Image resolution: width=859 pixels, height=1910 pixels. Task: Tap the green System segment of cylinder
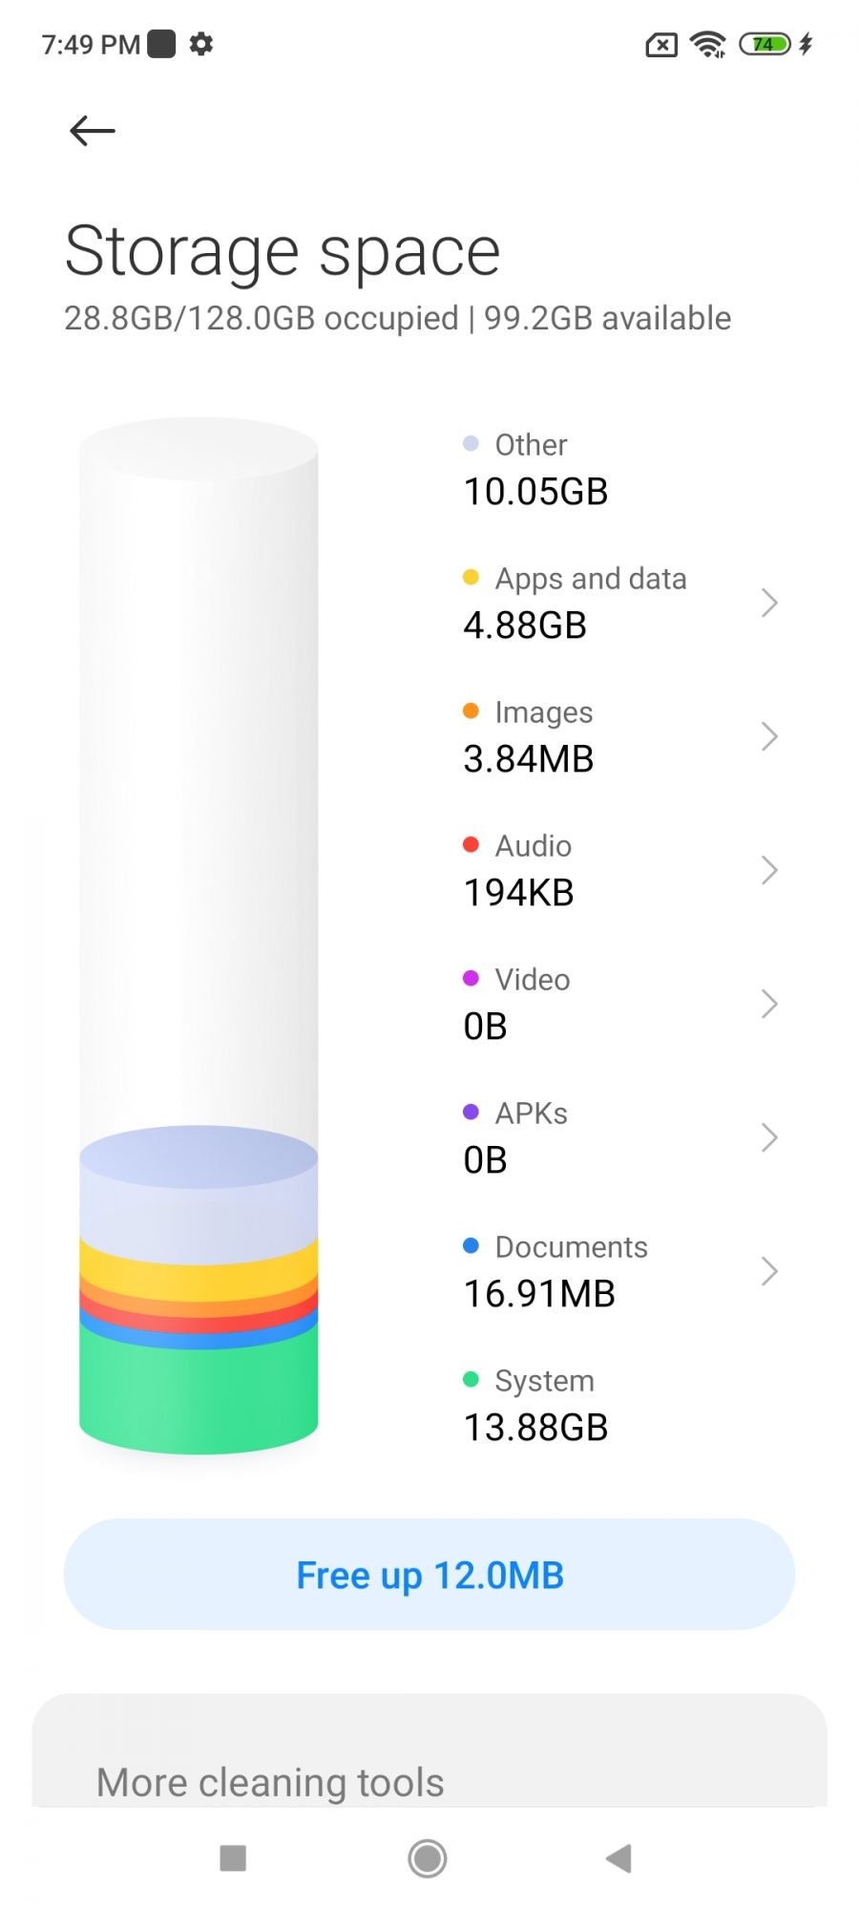point(199,1394)
